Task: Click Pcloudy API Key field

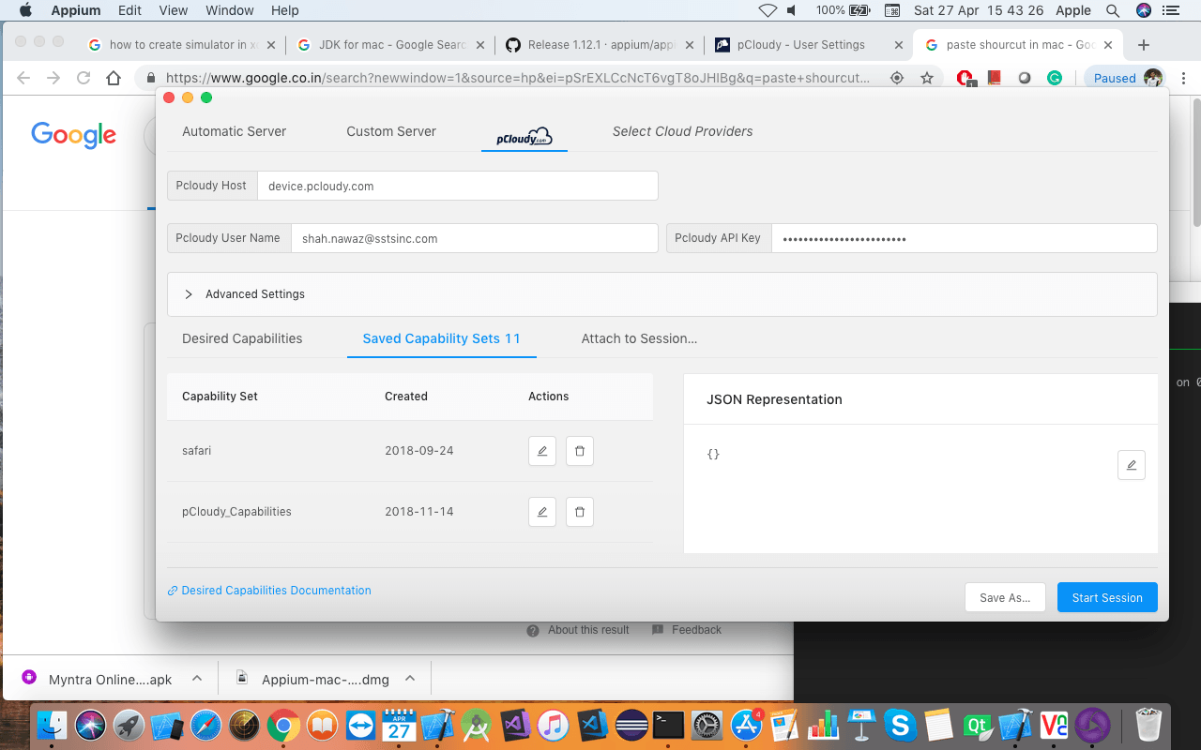Action: point(964,238)
